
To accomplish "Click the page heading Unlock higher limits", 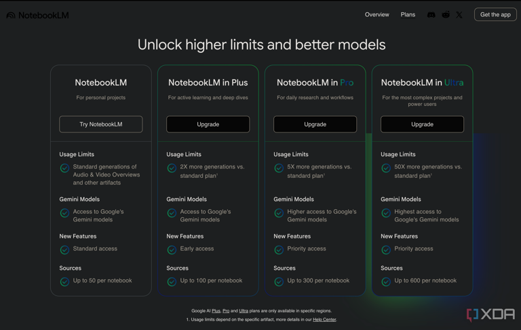I will coord(261,45).
